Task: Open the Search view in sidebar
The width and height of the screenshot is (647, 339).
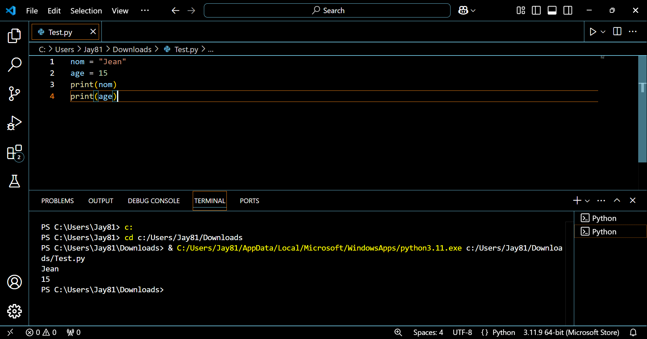Action: pos(14,65)
